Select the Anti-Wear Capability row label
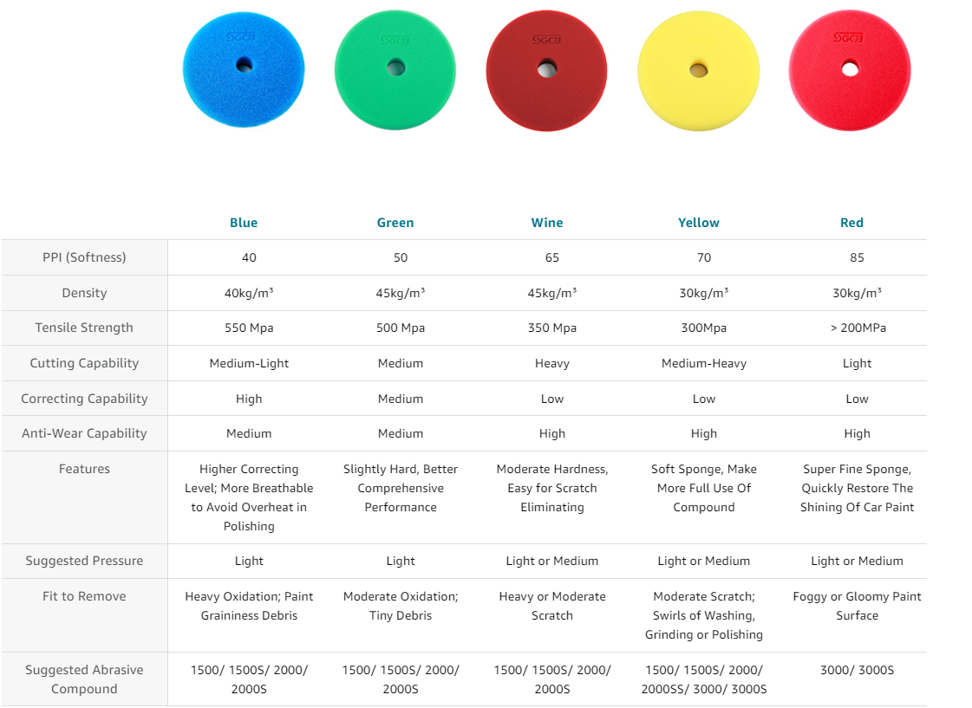Viewport: 972px width, 708px height. pyautogui.click(x=84, y=433)
